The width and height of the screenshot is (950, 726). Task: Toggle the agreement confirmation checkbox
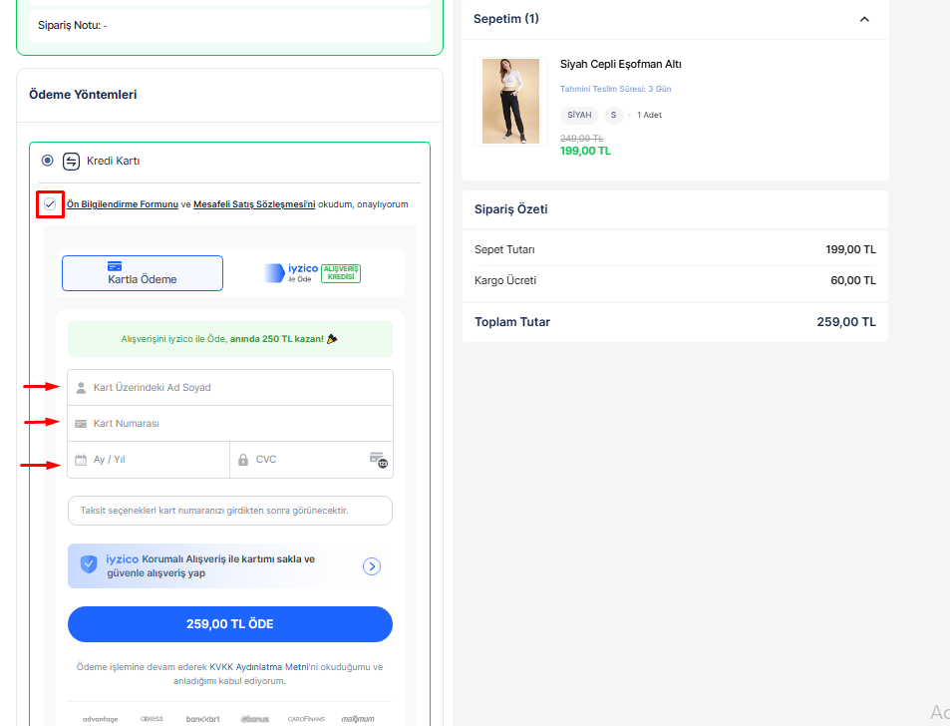pyautogui.click(x=50, y=204)
